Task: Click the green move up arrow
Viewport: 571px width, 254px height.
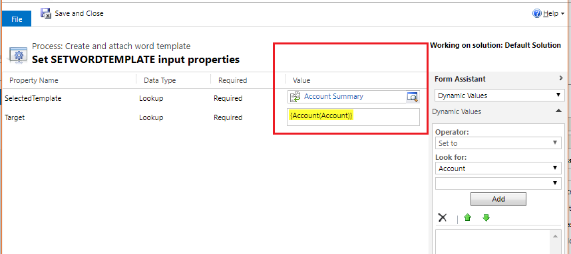Action: [x=468, y=218]
